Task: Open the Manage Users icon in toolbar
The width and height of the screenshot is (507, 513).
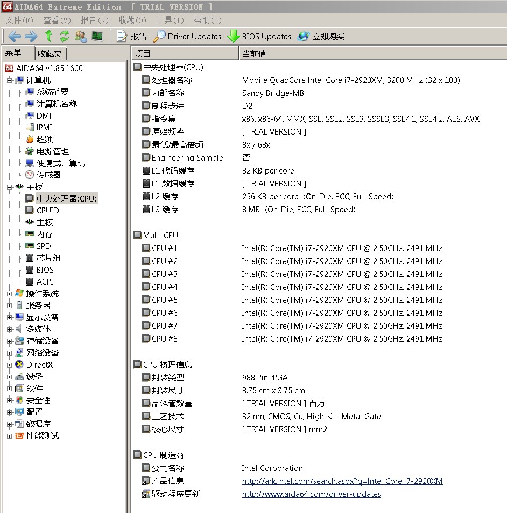Action: 81,36
